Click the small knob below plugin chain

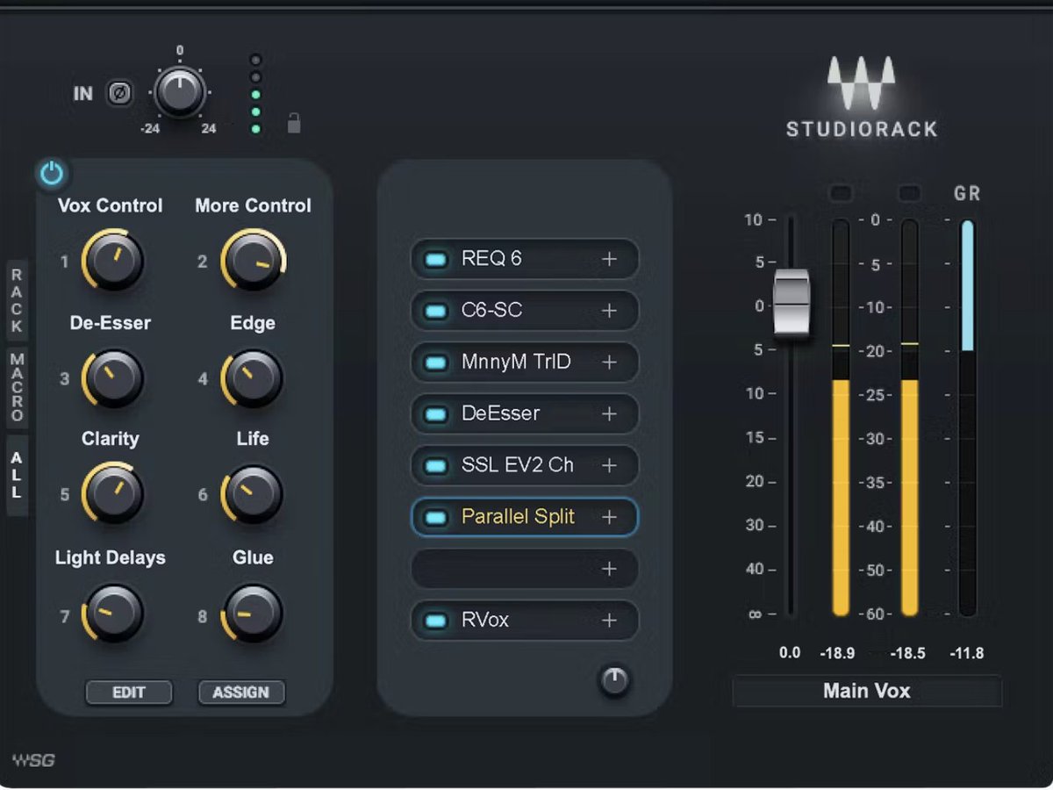point(614,680)
